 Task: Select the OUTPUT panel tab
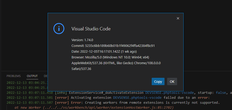click(x=32, y=76)
